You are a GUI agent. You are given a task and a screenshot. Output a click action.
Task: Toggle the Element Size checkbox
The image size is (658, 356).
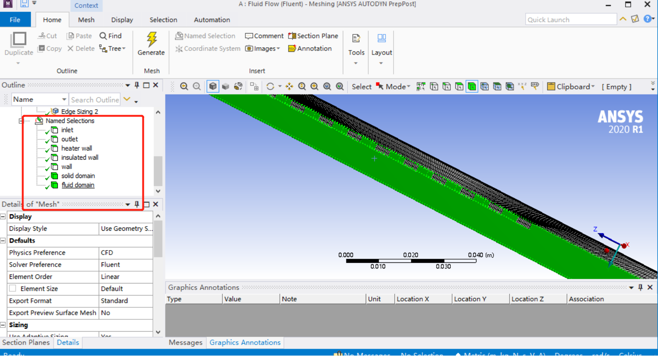click(x=13, y=289)
